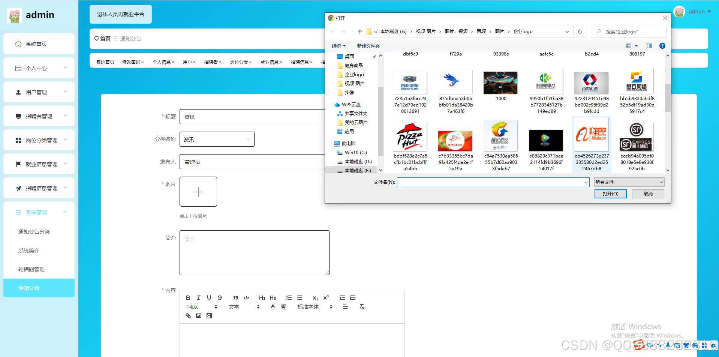Click the image upload plus box
Viewport: 719px width, 357px height.
(x=198, y=192)
